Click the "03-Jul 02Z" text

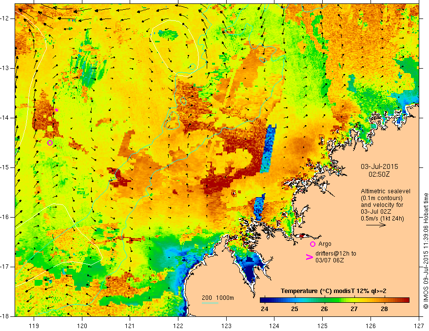pos(376,212)
